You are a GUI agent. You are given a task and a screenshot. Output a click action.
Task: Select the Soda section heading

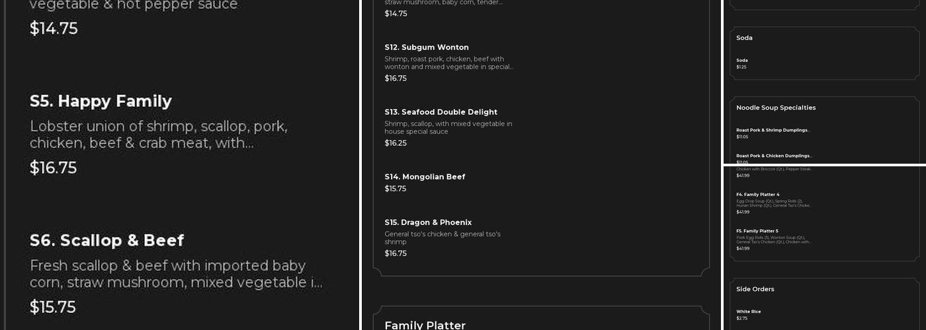[744, 38]
